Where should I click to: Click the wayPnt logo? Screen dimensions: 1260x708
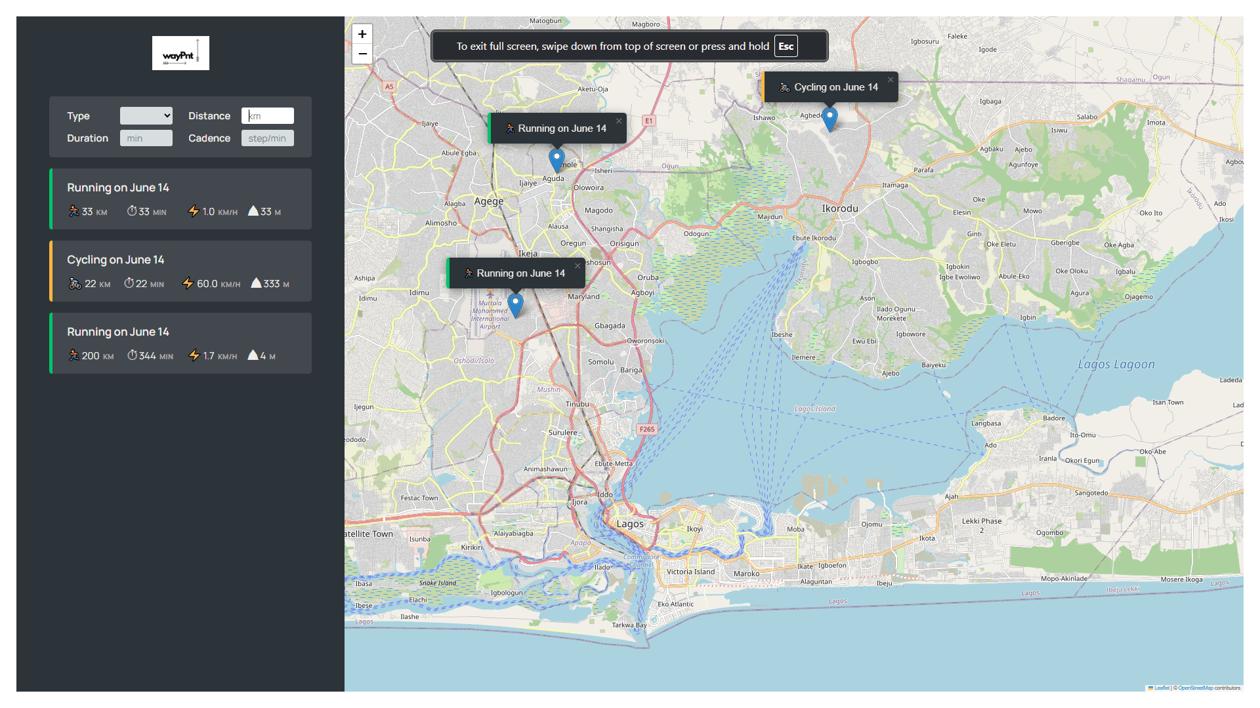tap(180, 53)
